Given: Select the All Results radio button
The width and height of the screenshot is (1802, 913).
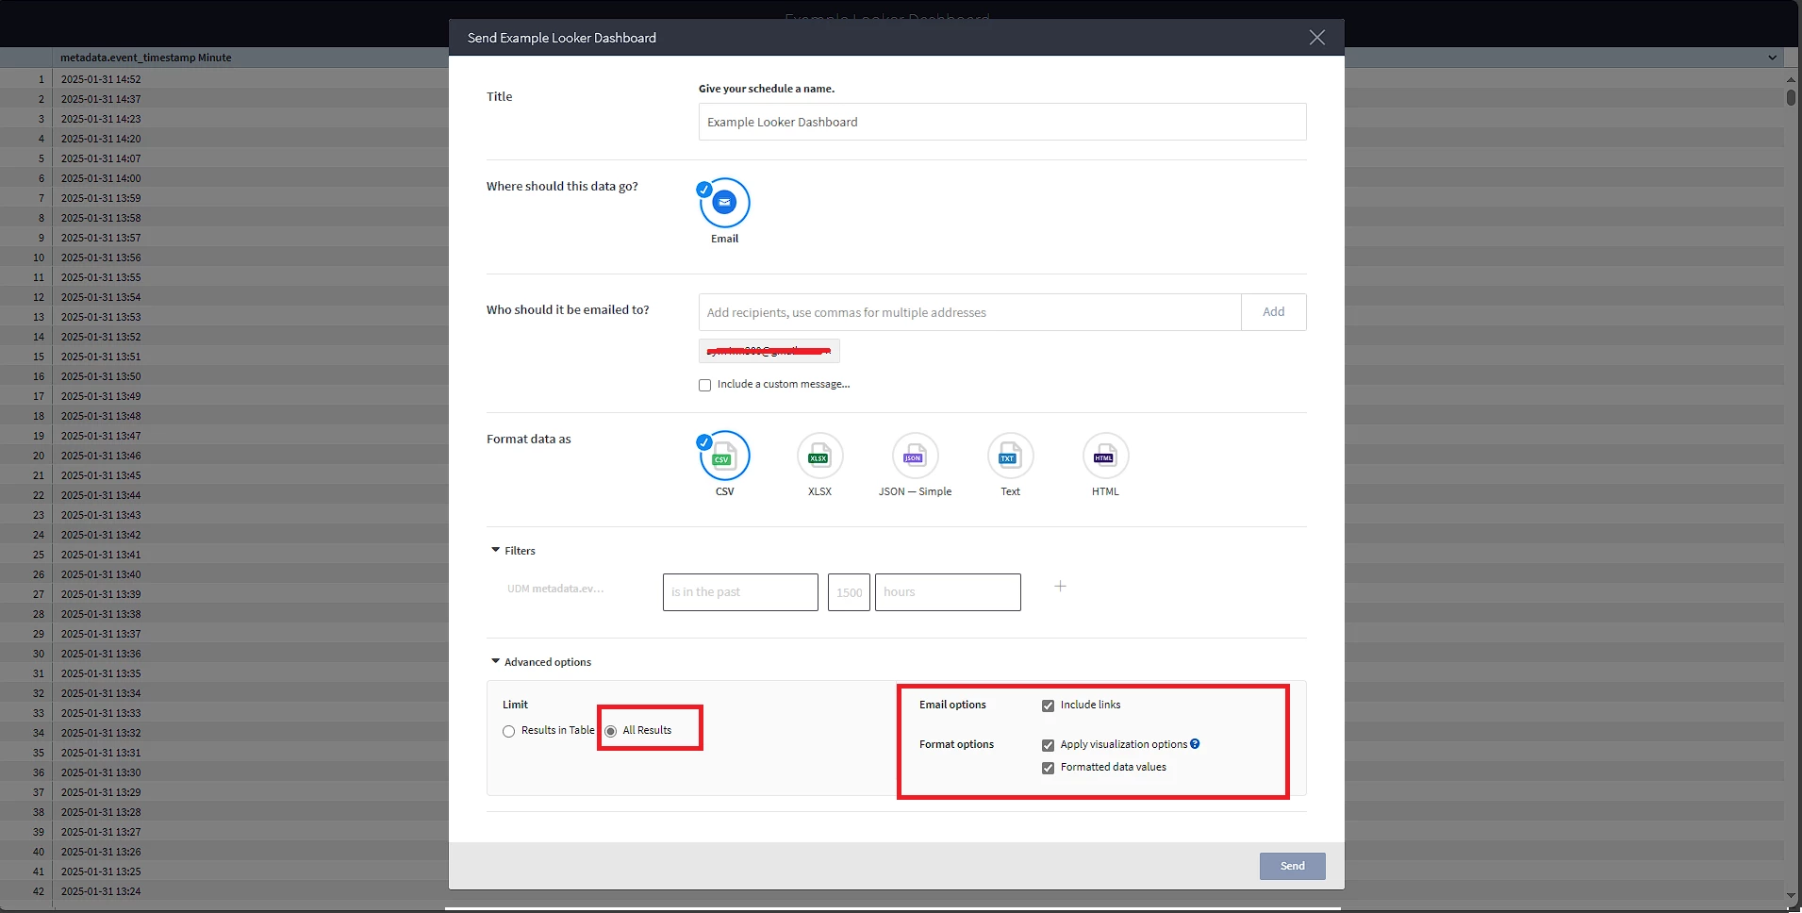Looking at the screenshot, I should point(611,731).
